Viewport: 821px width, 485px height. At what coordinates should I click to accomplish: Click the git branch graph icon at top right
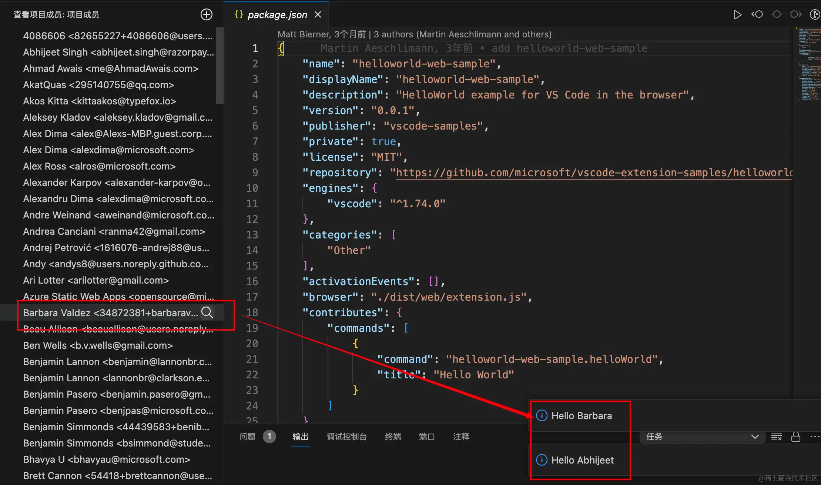coord(815,14)
